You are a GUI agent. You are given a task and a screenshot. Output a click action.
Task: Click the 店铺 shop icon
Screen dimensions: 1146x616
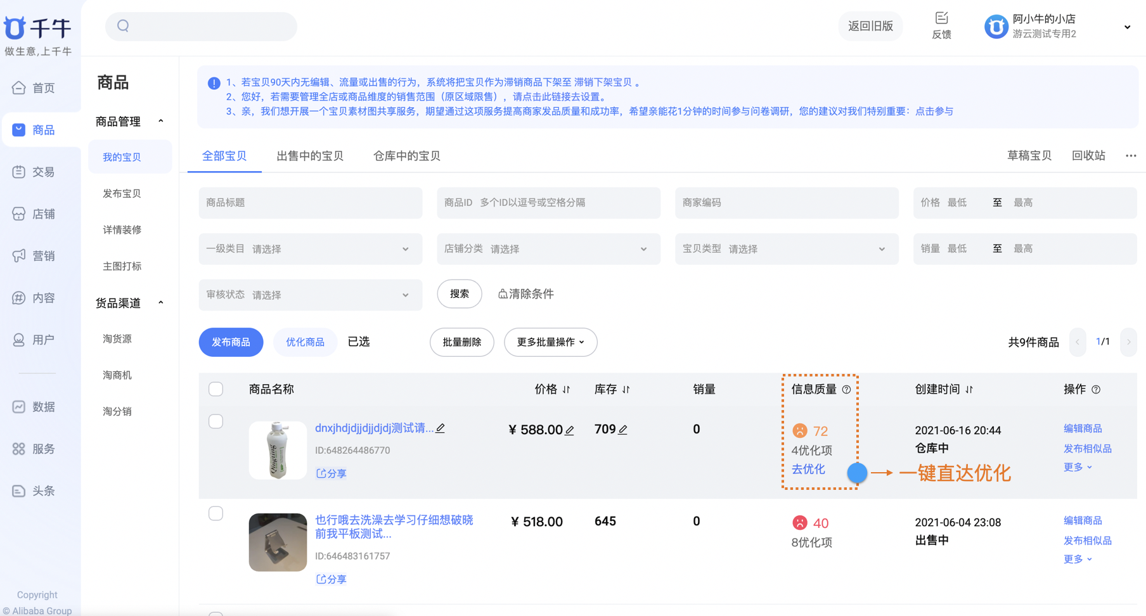coord(19,214)
